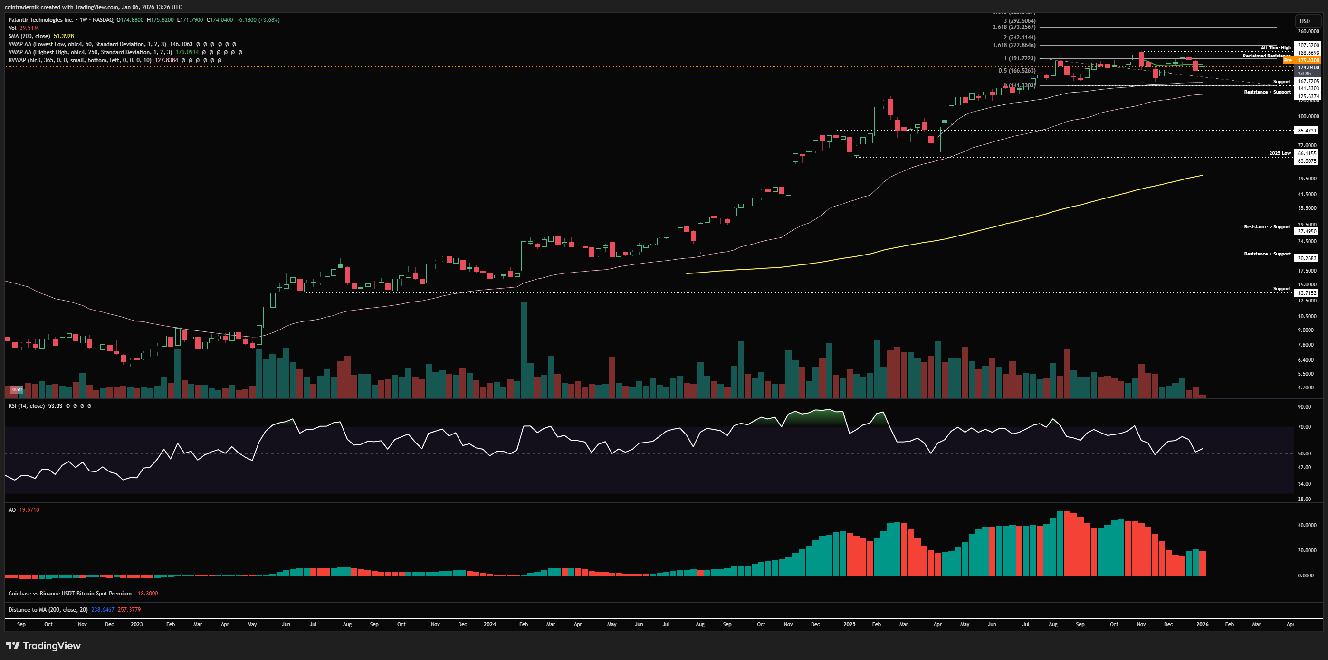Click the 207.5200 price axis label
Viewport: 1328px width, 660px height.
point(1308,45)
